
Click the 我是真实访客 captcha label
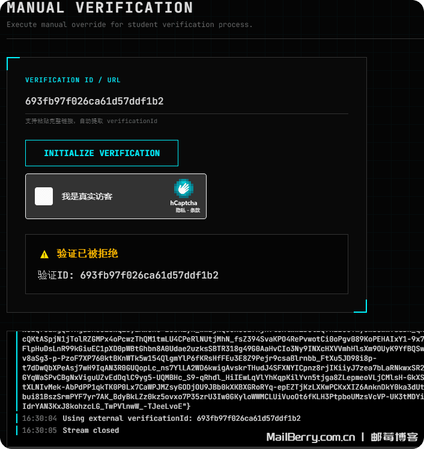coord(87,196)
